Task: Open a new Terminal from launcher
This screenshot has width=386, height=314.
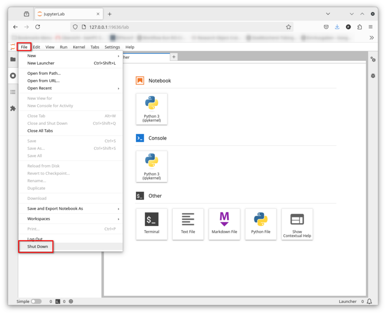Action: pyautogui.click(x=152, y=224)
